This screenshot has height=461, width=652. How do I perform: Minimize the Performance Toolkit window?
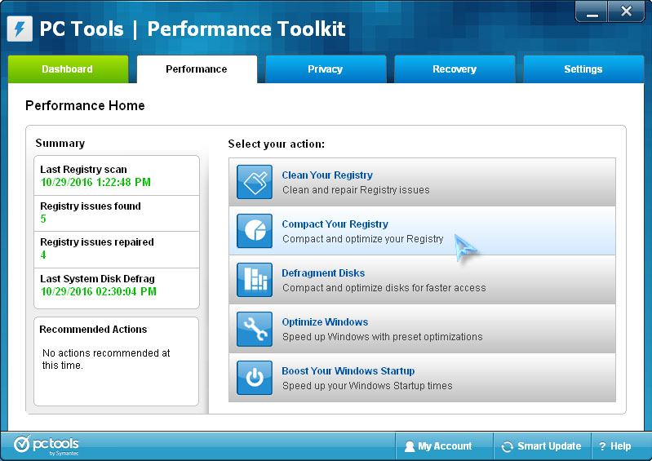click(592, 11)
